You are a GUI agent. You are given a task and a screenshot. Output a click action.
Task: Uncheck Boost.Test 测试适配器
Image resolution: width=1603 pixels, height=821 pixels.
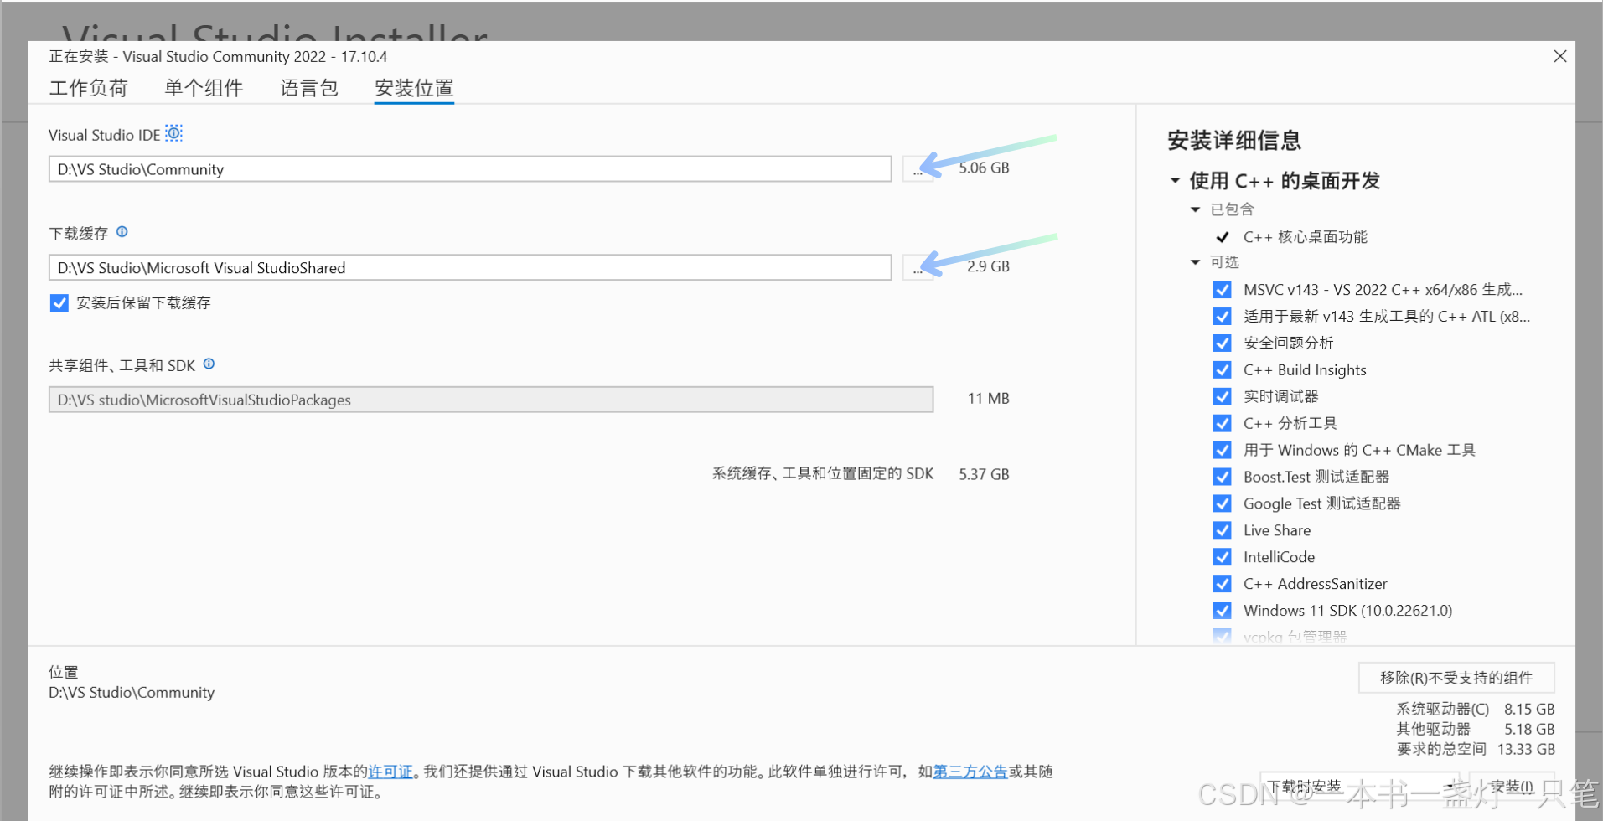[1222, 477]
